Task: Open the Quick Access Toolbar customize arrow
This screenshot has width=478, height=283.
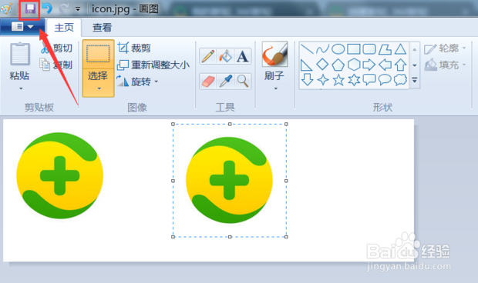Action: [x=78, y=9]
